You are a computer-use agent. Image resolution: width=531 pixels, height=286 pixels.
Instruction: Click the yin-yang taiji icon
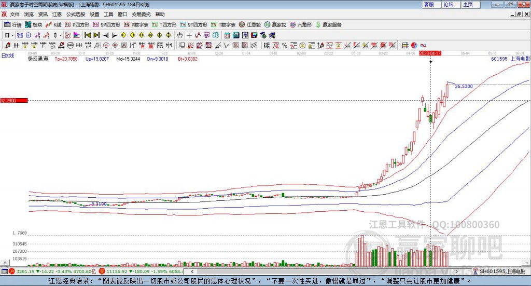click(414, 45)
